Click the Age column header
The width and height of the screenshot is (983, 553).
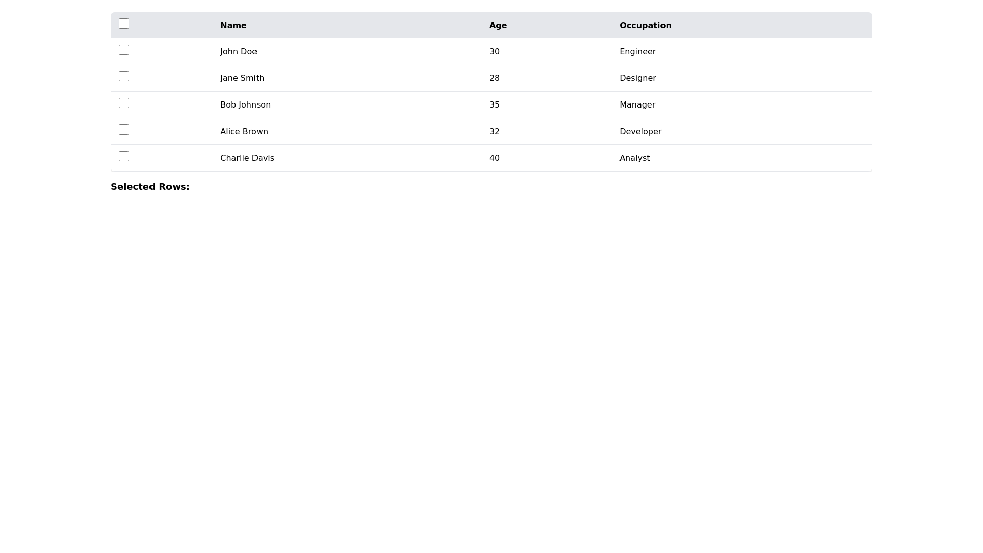(x=498, y=25)
